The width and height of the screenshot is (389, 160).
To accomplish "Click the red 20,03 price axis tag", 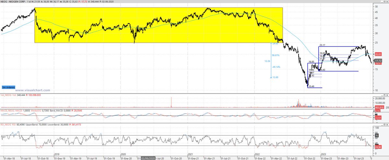I will (378, 54).
